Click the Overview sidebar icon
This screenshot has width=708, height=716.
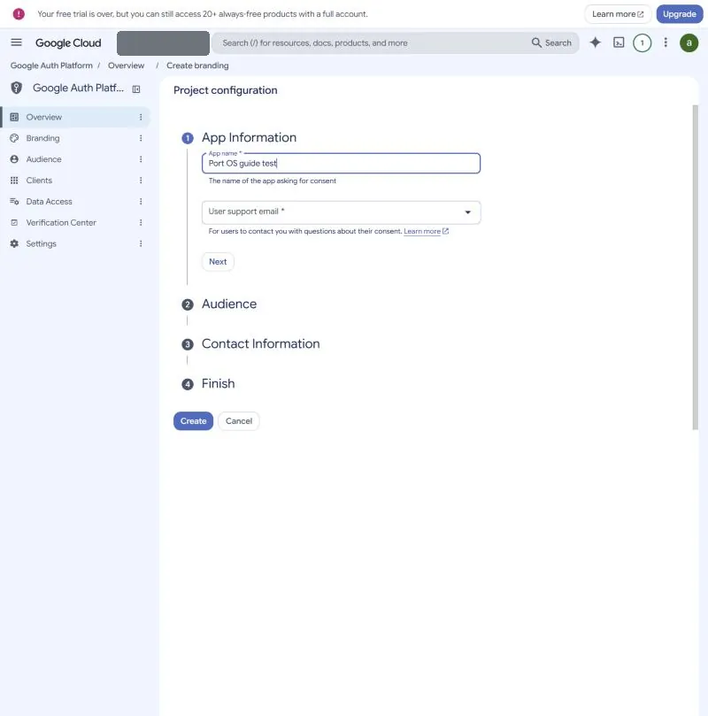click(14, 117)
